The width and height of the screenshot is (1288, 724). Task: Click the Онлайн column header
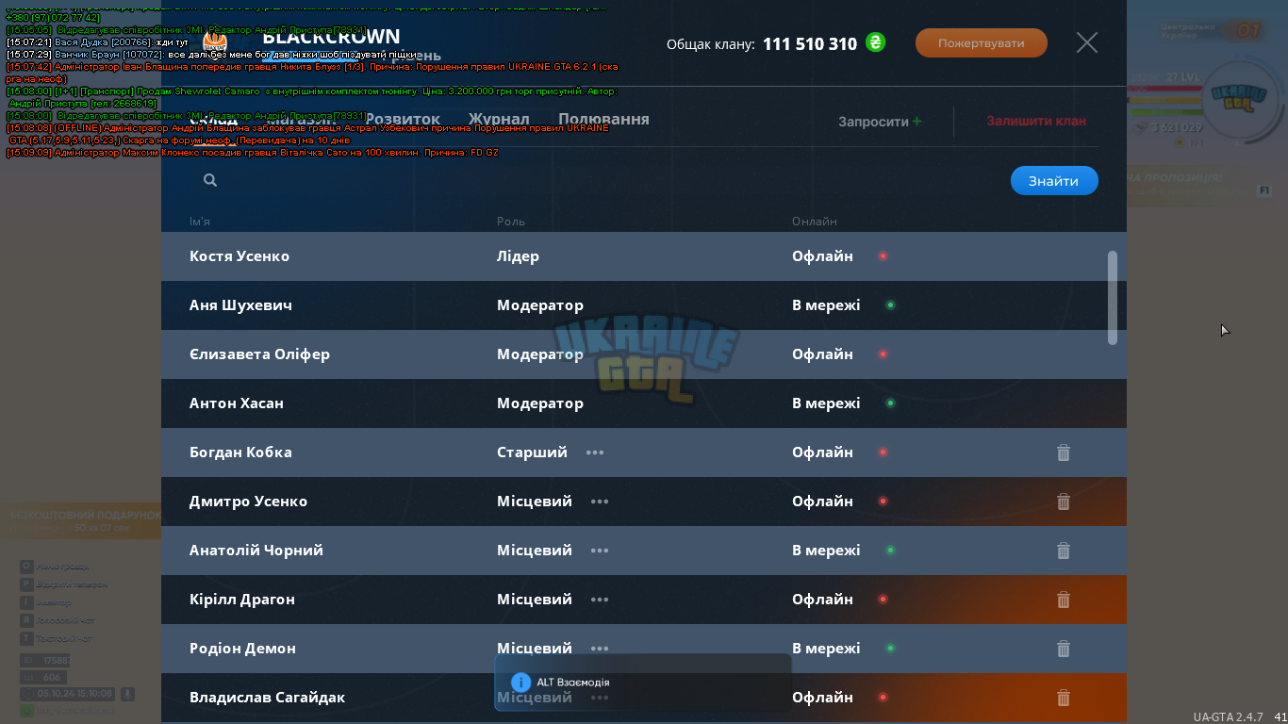click(x=815, y=222)
